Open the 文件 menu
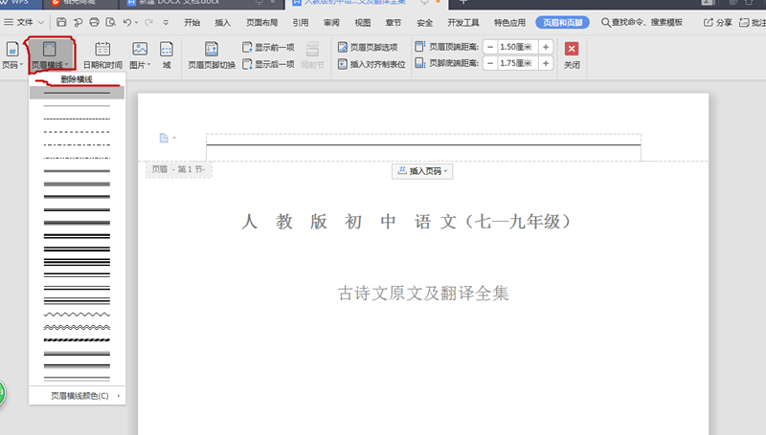 (24, 22)
